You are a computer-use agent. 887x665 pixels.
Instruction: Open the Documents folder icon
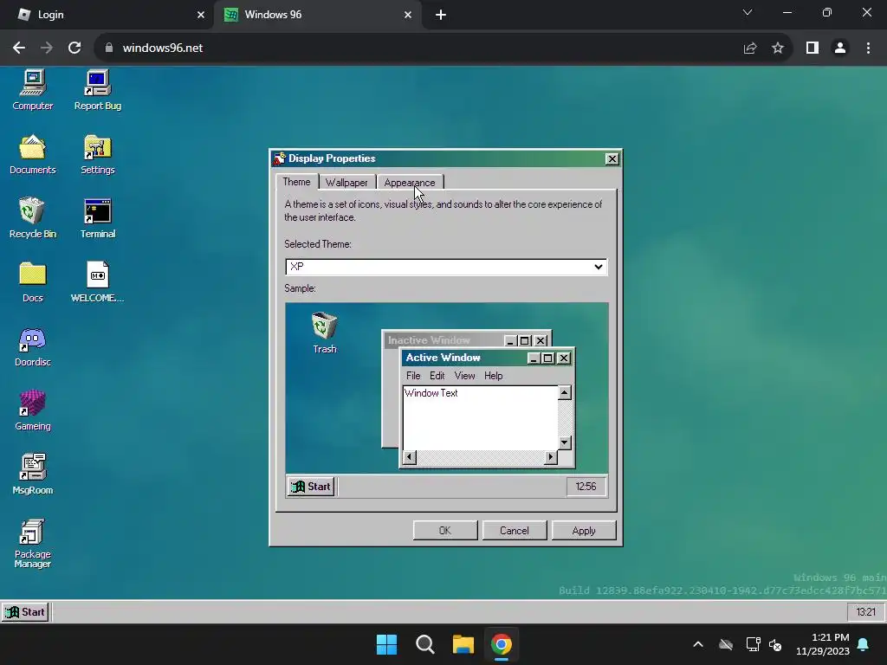[x=33, y=155]
